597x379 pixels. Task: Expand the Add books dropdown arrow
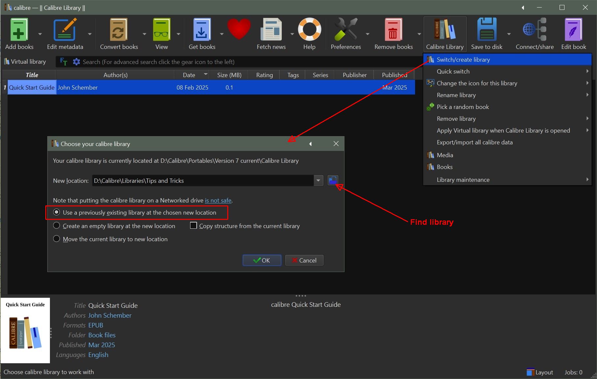pos(40,34)
